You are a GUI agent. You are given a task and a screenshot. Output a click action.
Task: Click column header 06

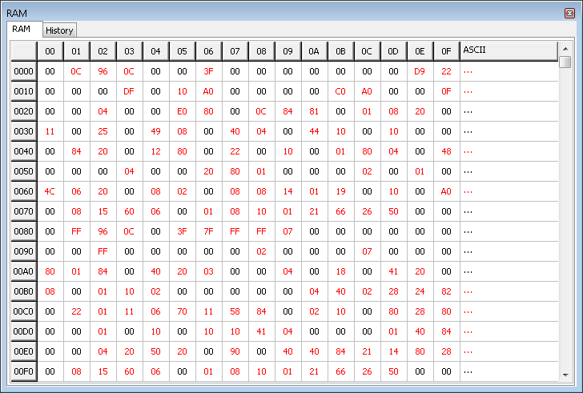[208, 51]
